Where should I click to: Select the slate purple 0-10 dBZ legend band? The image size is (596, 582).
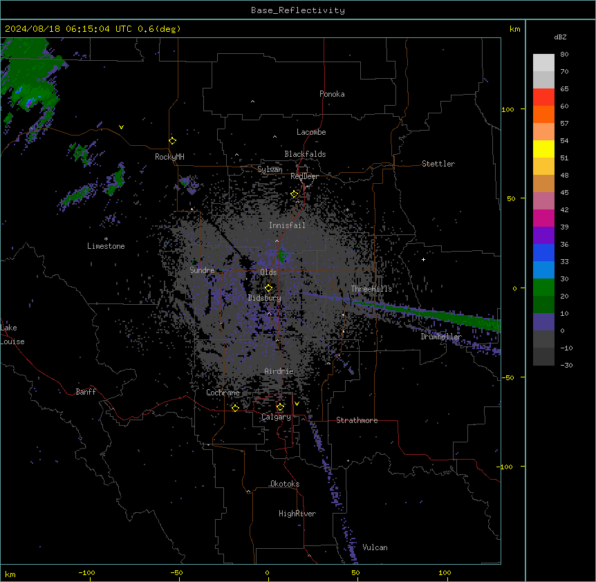(543, 322)
